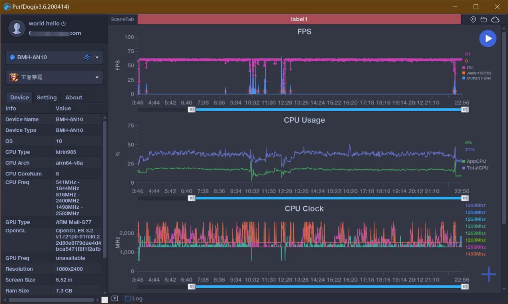
Task: Click the 王者荣耀 game icon
Action: [14, 77]
